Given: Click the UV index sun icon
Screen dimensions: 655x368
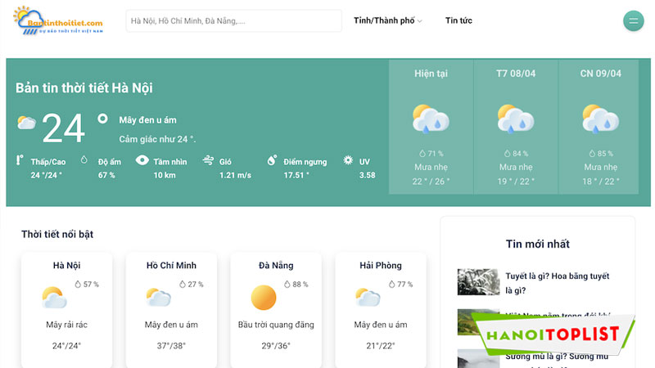Looking at the screenshot, I should [349, 161].
